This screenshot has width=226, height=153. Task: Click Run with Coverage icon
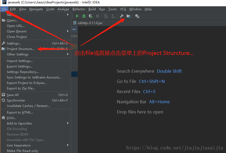coord(91,16)
